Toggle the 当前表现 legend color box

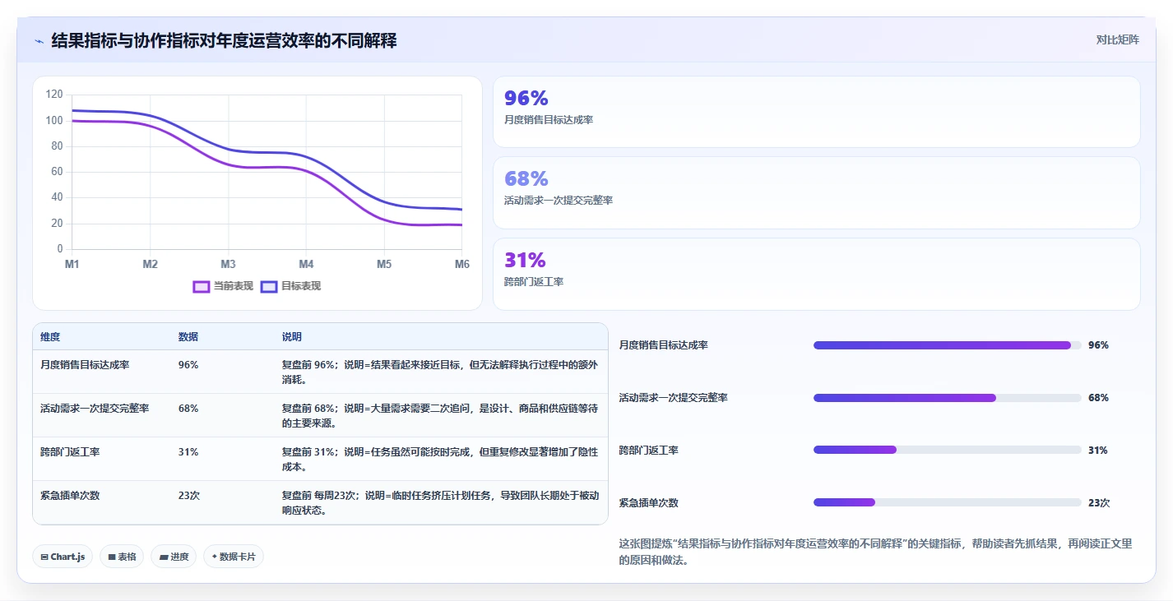202,286
